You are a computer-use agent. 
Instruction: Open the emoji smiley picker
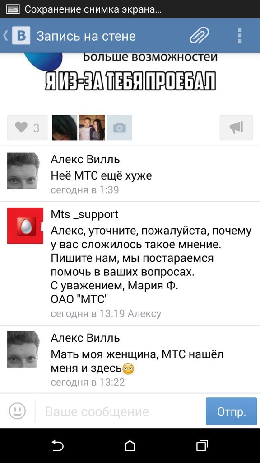[18, 411]
